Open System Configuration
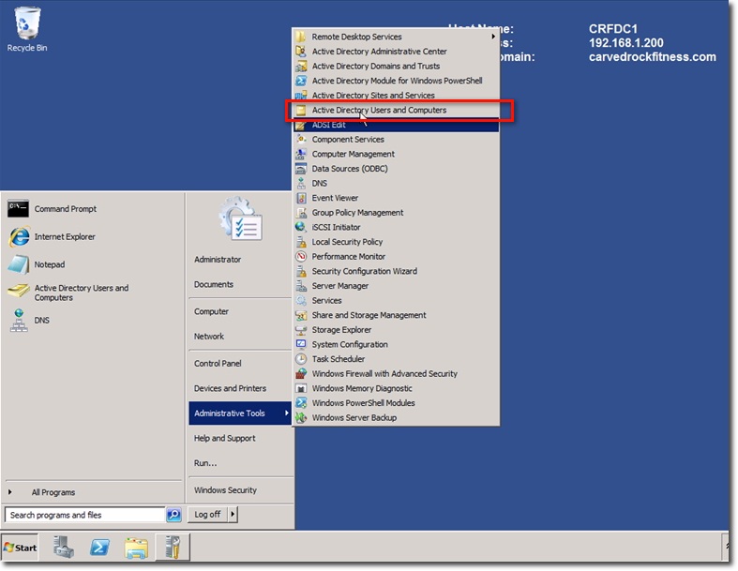Image resolution: width=738 pixels, height=571 pixels. click(x=396, y=345)
